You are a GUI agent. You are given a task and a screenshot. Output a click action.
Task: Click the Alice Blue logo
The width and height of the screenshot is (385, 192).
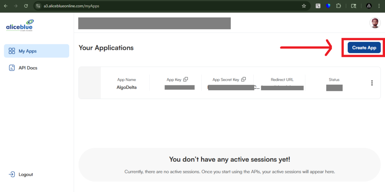20,25
